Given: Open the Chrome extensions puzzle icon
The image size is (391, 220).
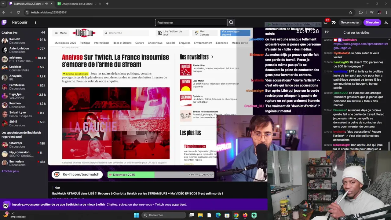Looking at the screenshot, I should pyautogui.click(x=361, y=12).
